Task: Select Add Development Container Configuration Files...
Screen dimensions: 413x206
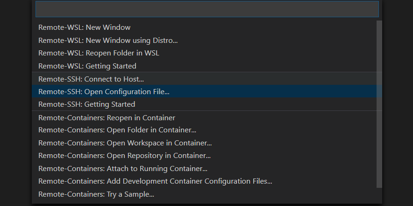Action: [207, 181]
